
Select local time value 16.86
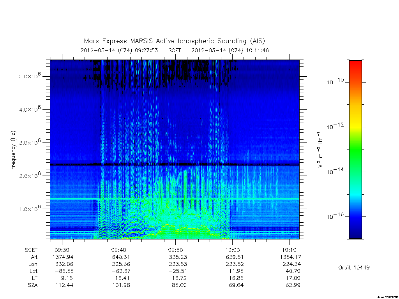(236, 278)
